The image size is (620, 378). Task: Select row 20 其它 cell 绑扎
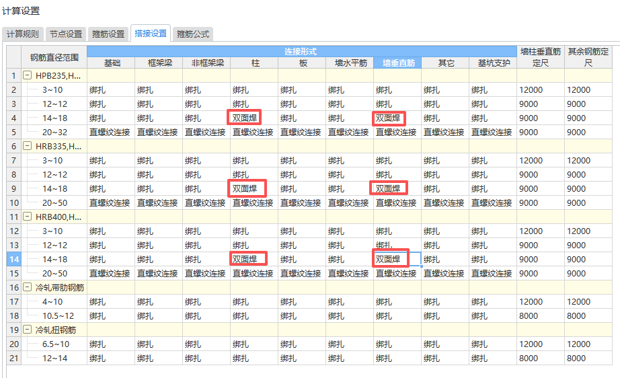pos(446,344)
